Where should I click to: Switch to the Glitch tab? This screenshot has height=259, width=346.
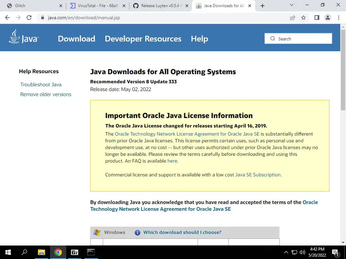(x=33, y=6)
